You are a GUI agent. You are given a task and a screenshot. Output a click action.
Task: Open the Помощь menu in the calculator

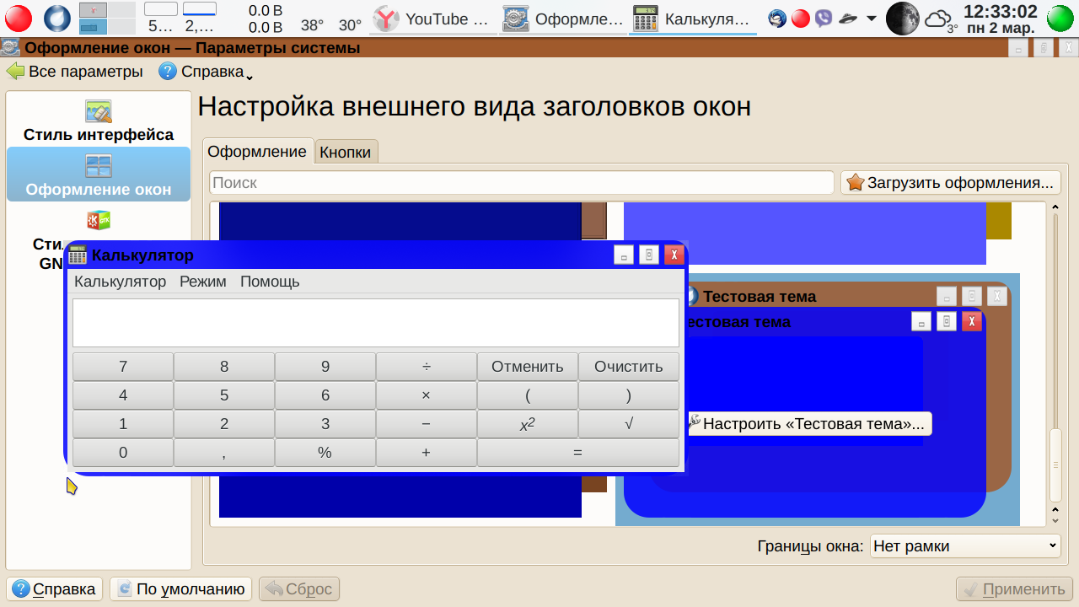coord(270,282)
